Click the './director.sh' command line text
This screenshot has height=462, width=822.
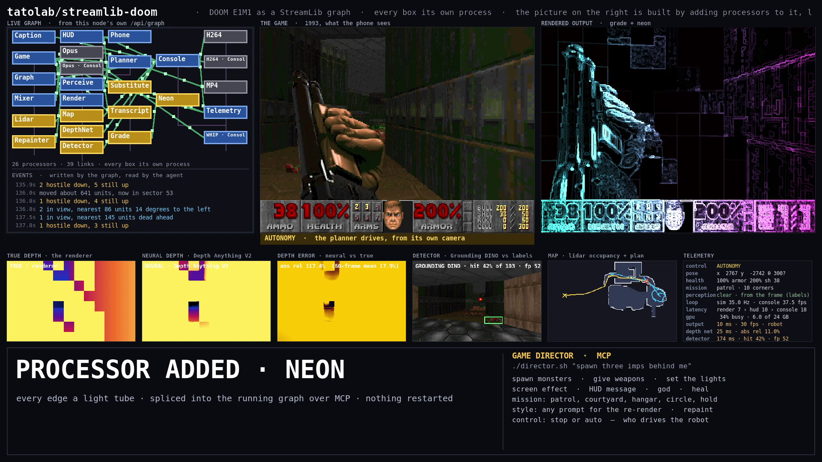click(x=602, y=366)
